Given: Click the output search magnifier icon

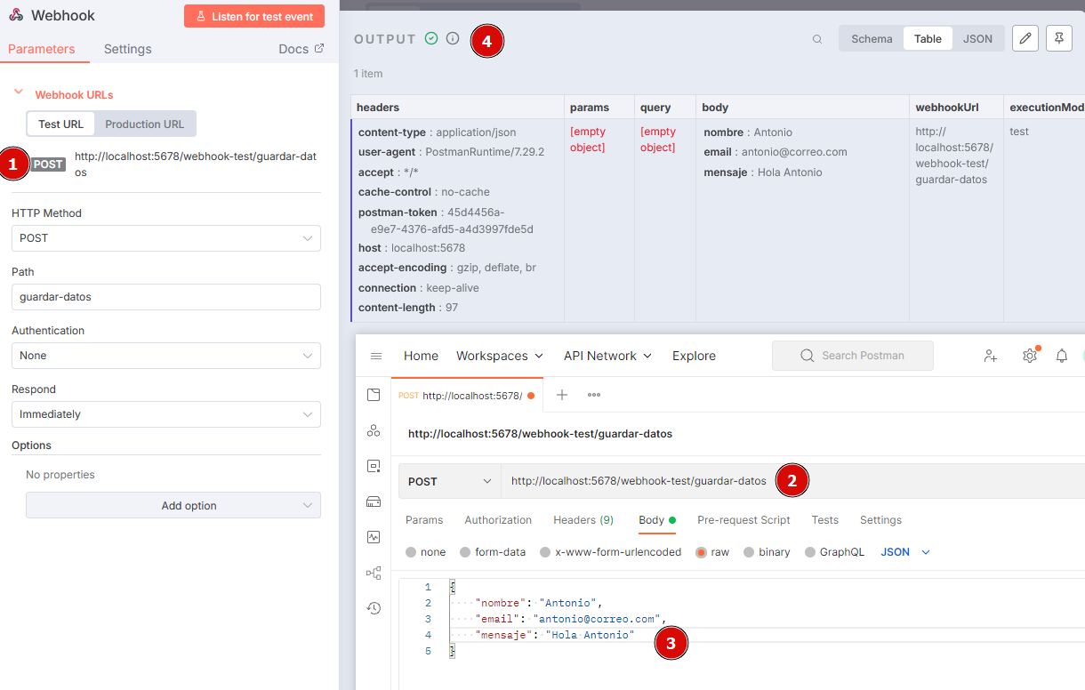Looking at the screenshot, I should point(817,39).
